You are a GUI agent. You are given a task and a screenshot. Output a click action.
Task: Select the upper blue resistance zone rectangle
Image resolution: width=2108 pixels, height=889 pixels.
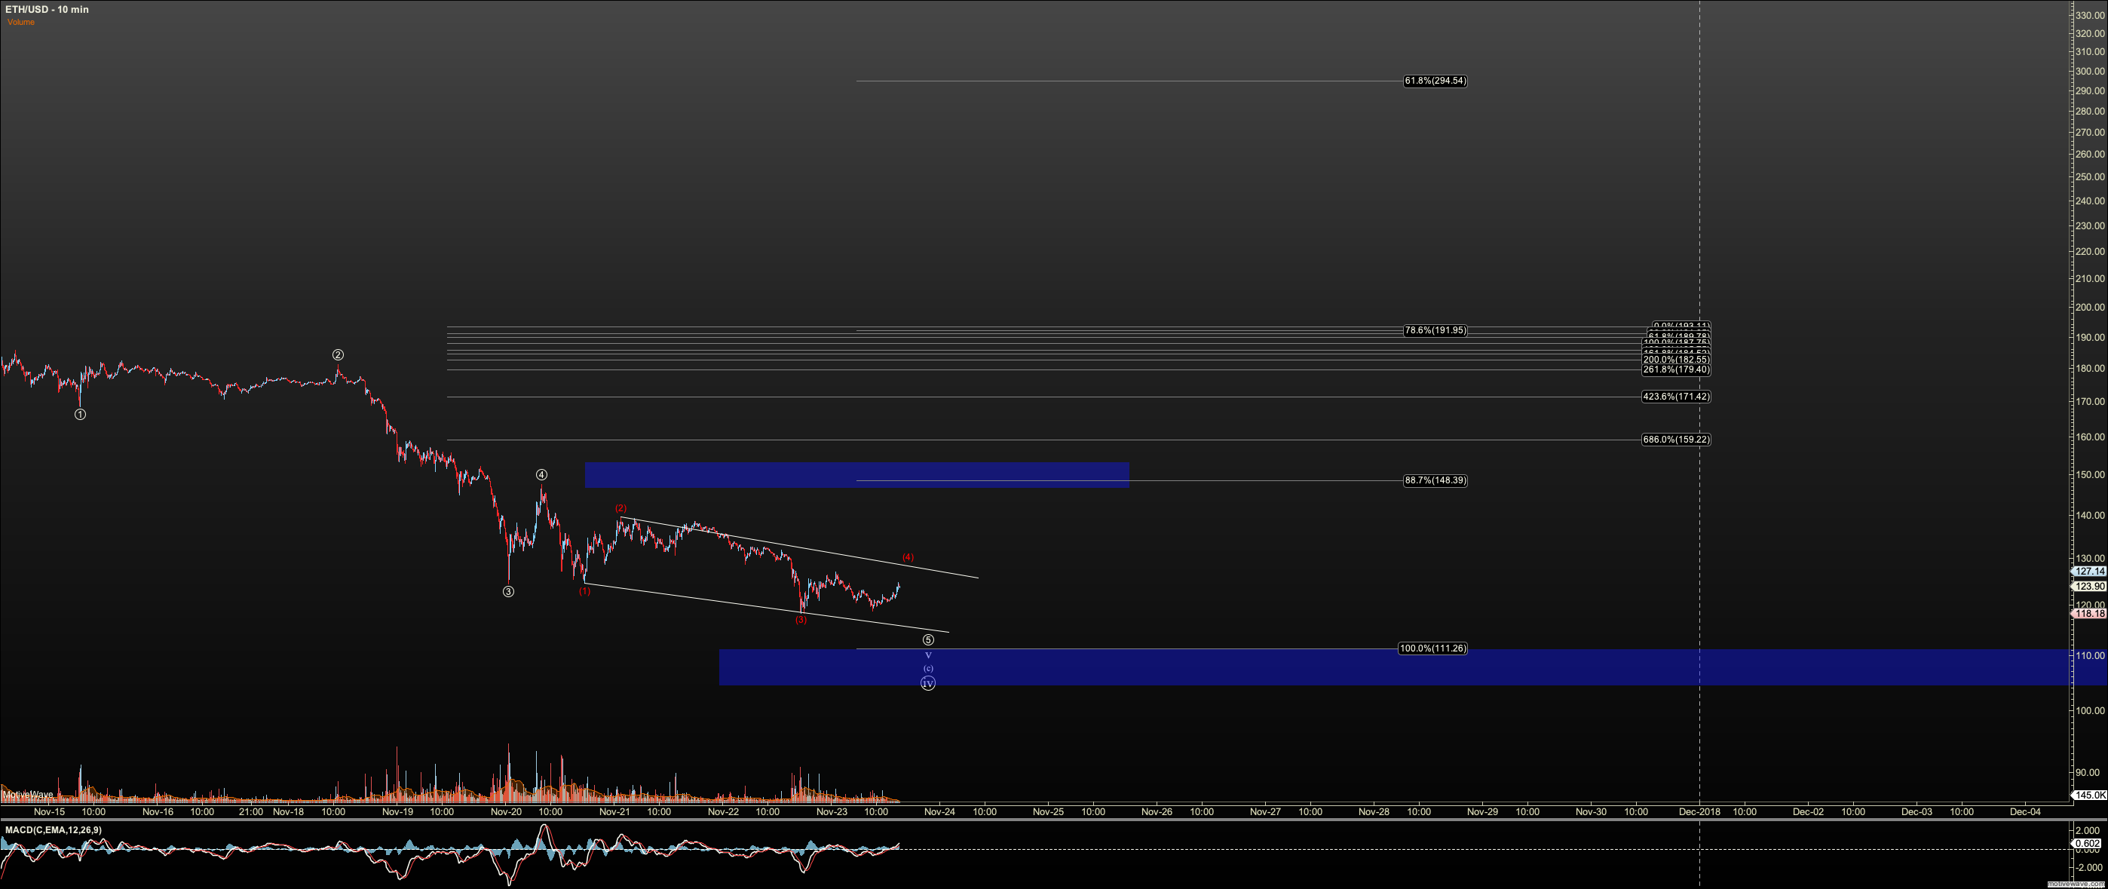coord(856,475)
